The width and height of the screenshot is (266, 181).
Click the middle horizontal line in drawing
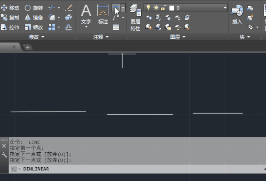(x=140, y=114)
